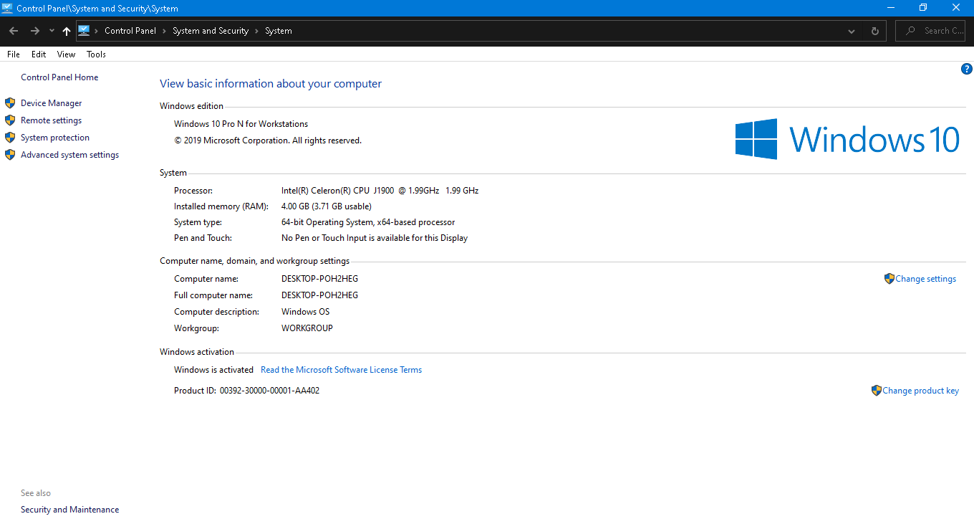Read the Microsoft Software License Terms
This screenshot has width=974, height=529.
(x=342, y=370)
